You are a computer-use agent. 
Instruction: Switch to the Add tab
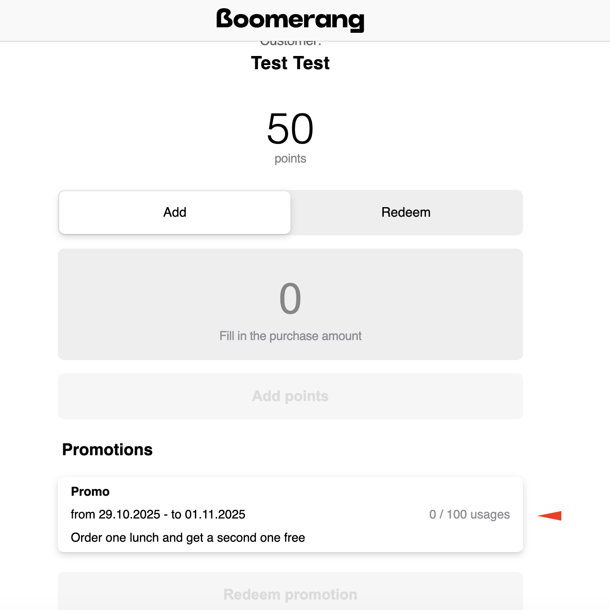(175, 213)
